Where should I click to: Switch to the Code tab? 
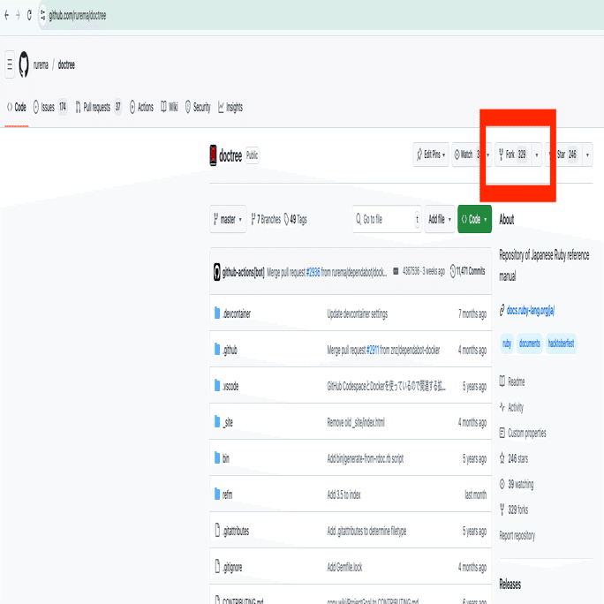click(x=17, y=107)
